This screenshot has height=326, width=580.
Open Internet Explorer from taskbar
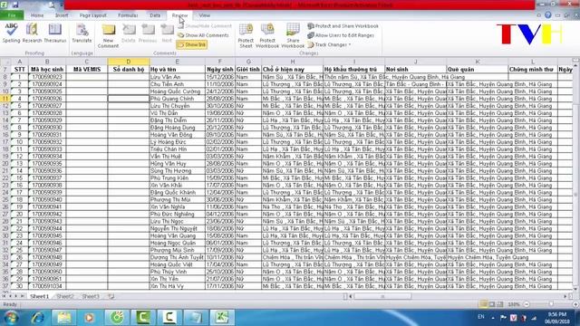(38, 318)
